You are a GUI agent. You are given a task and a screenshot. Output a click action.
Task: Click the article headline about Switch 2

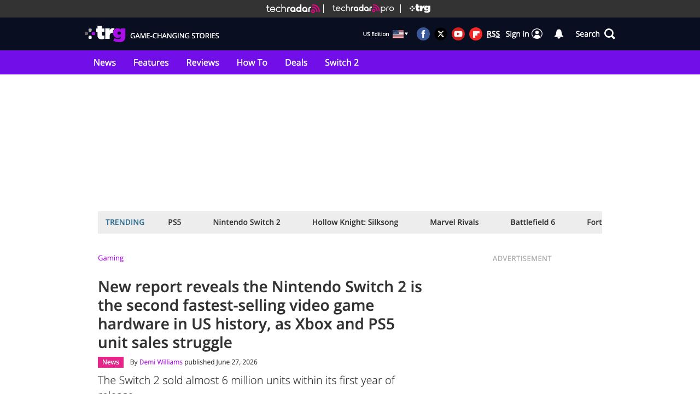click(260, 315)
